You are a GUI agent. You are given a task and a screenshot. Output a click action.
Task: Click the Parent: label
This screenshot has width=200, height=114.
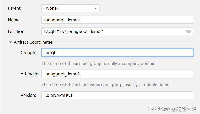15,8
